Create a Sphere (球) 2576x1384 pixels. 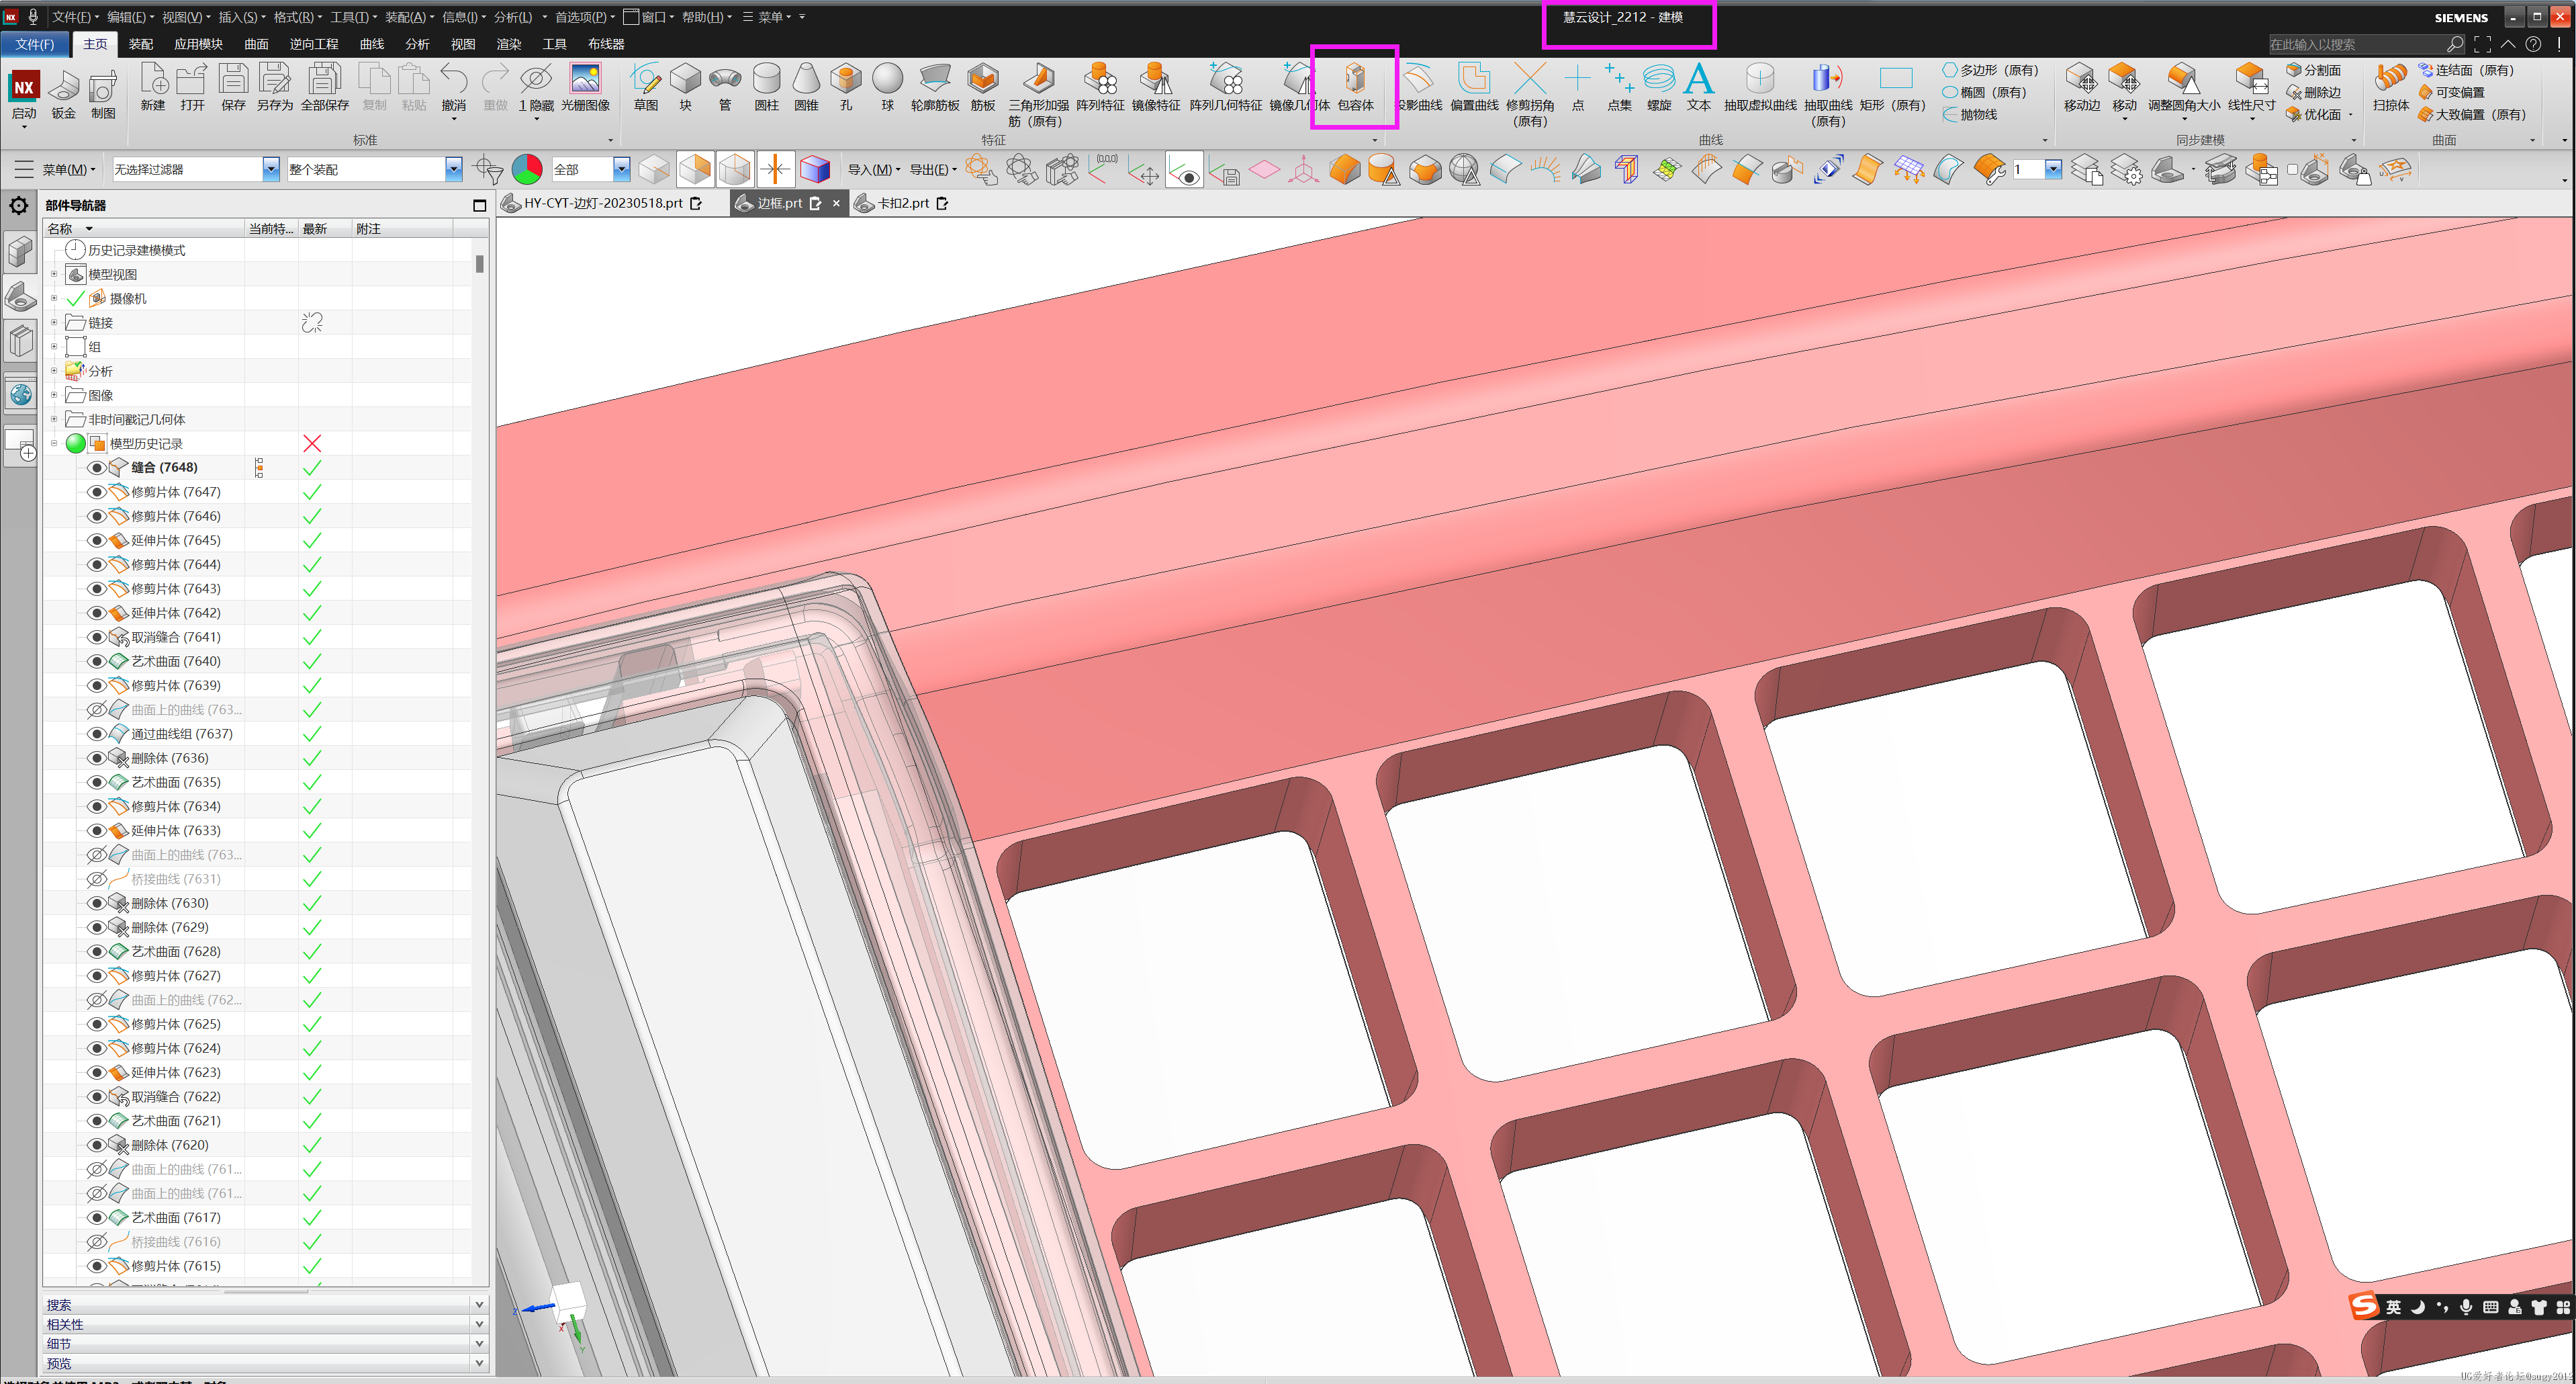pos(887,87)
